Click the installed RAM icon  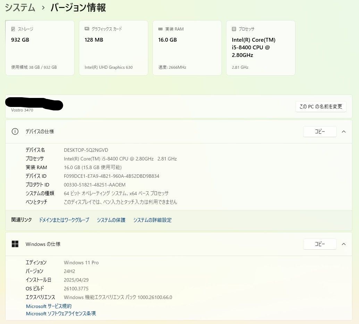tap(160, 29)
